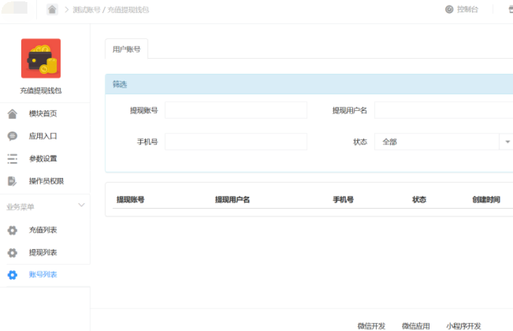This screenshot has width=513, height=331.
Task: Open the 状态 dropdown showing 全部
Action: (444, 142)
